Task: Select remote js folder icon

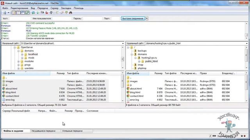Action: [128, 85]
